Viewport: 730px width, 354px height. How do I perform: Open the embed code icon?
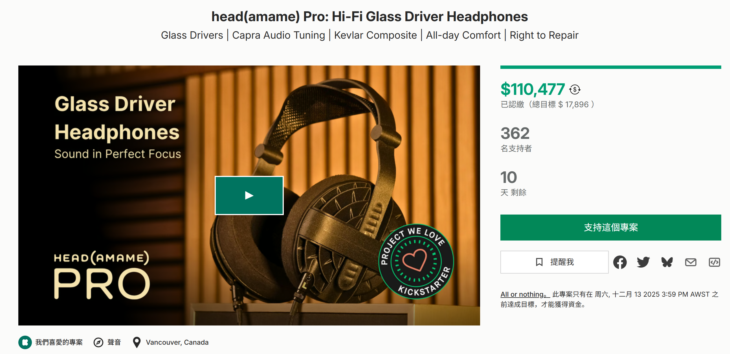[714, 262]
